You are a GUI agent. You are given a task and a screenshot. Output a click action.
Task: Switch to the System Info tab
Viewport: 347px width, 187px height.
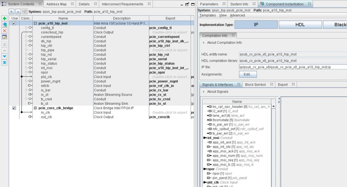pos(239,4)
